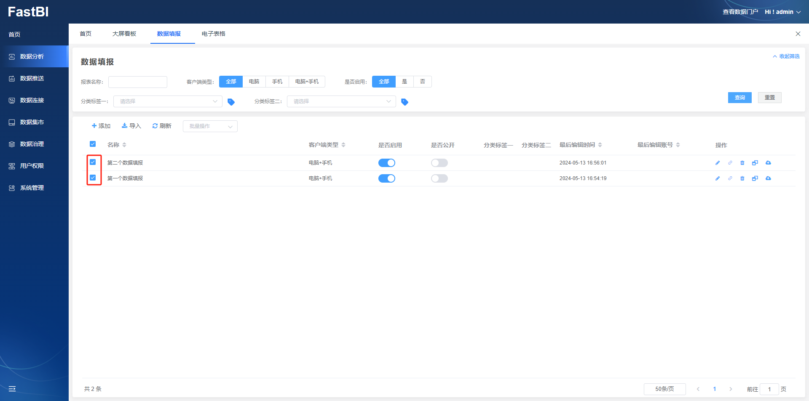This screenshot has width=809, height=401.
Task: Click 导入 to import a report
Action: (x=131, y=126)
